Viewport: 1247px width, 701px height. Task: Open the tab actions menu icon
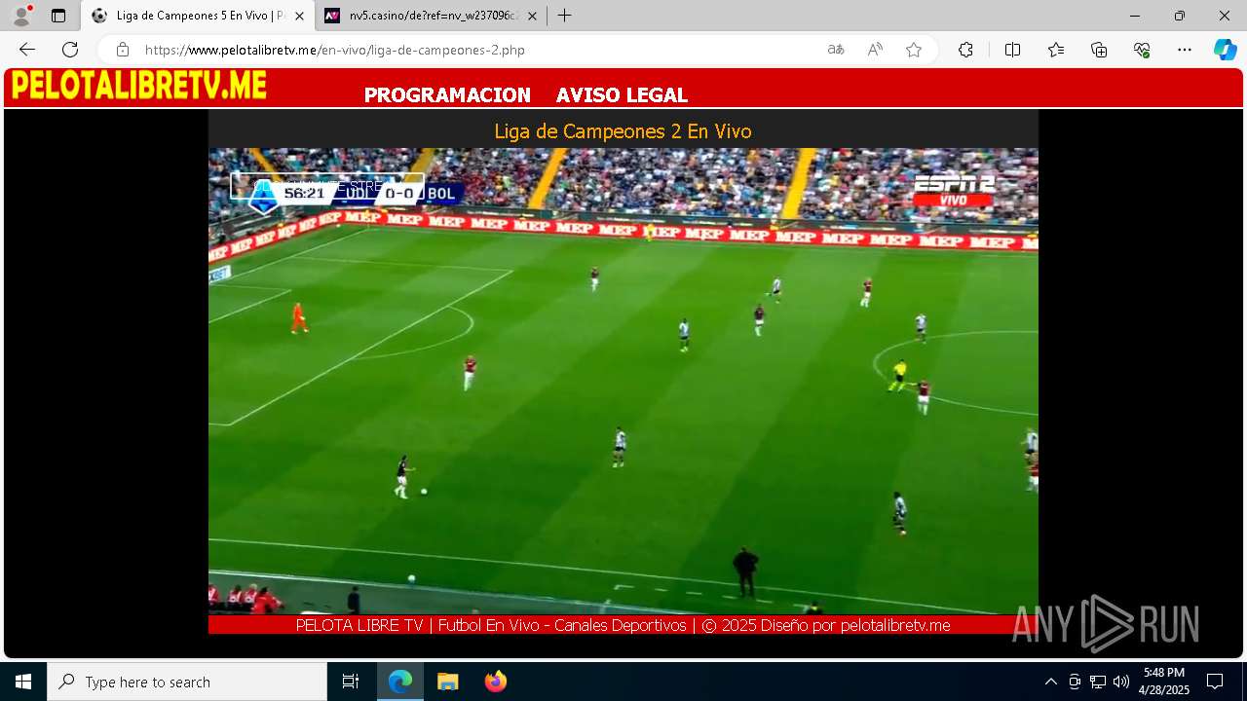coord(58,16)
